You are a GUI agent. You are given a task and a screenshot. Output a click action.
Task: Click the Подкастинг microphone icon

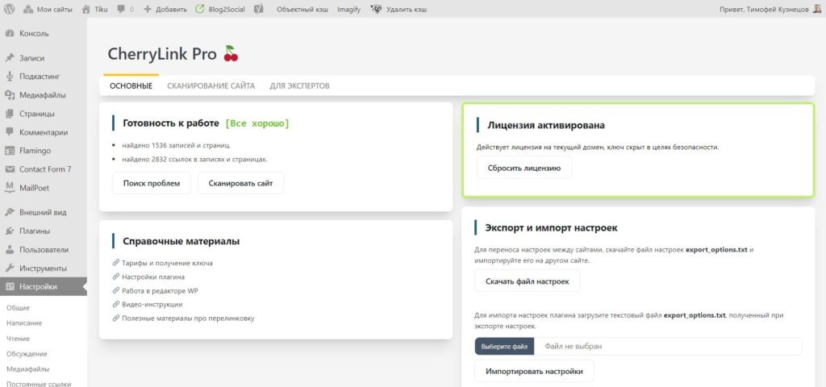point(10,77)
